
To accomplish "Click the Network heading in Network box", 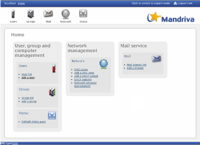I will pyautogui.click(x=78, y=61).
